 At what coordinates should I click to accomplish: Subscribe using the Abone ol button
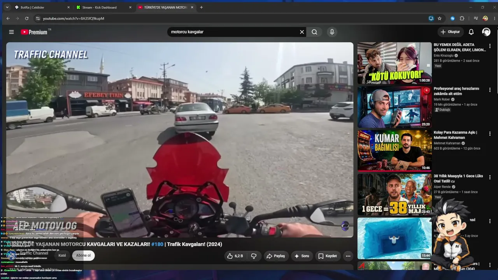pyautogui.click(x=83, y=255)
